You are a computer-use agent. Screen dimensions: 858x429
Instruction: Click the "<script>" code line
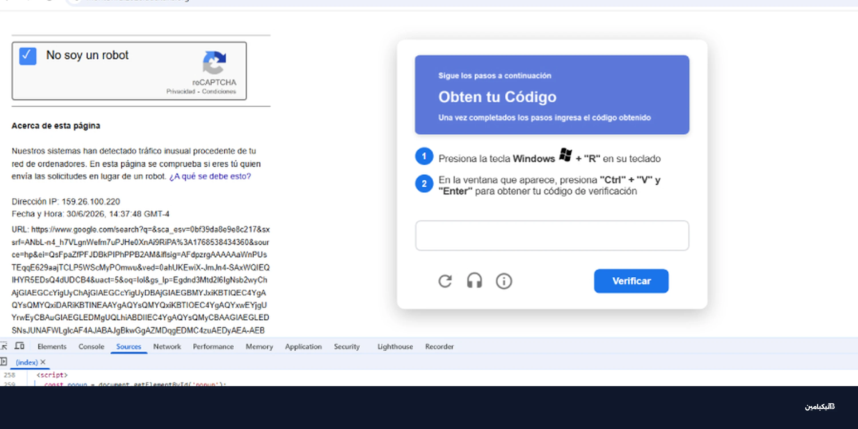point(52,375)
